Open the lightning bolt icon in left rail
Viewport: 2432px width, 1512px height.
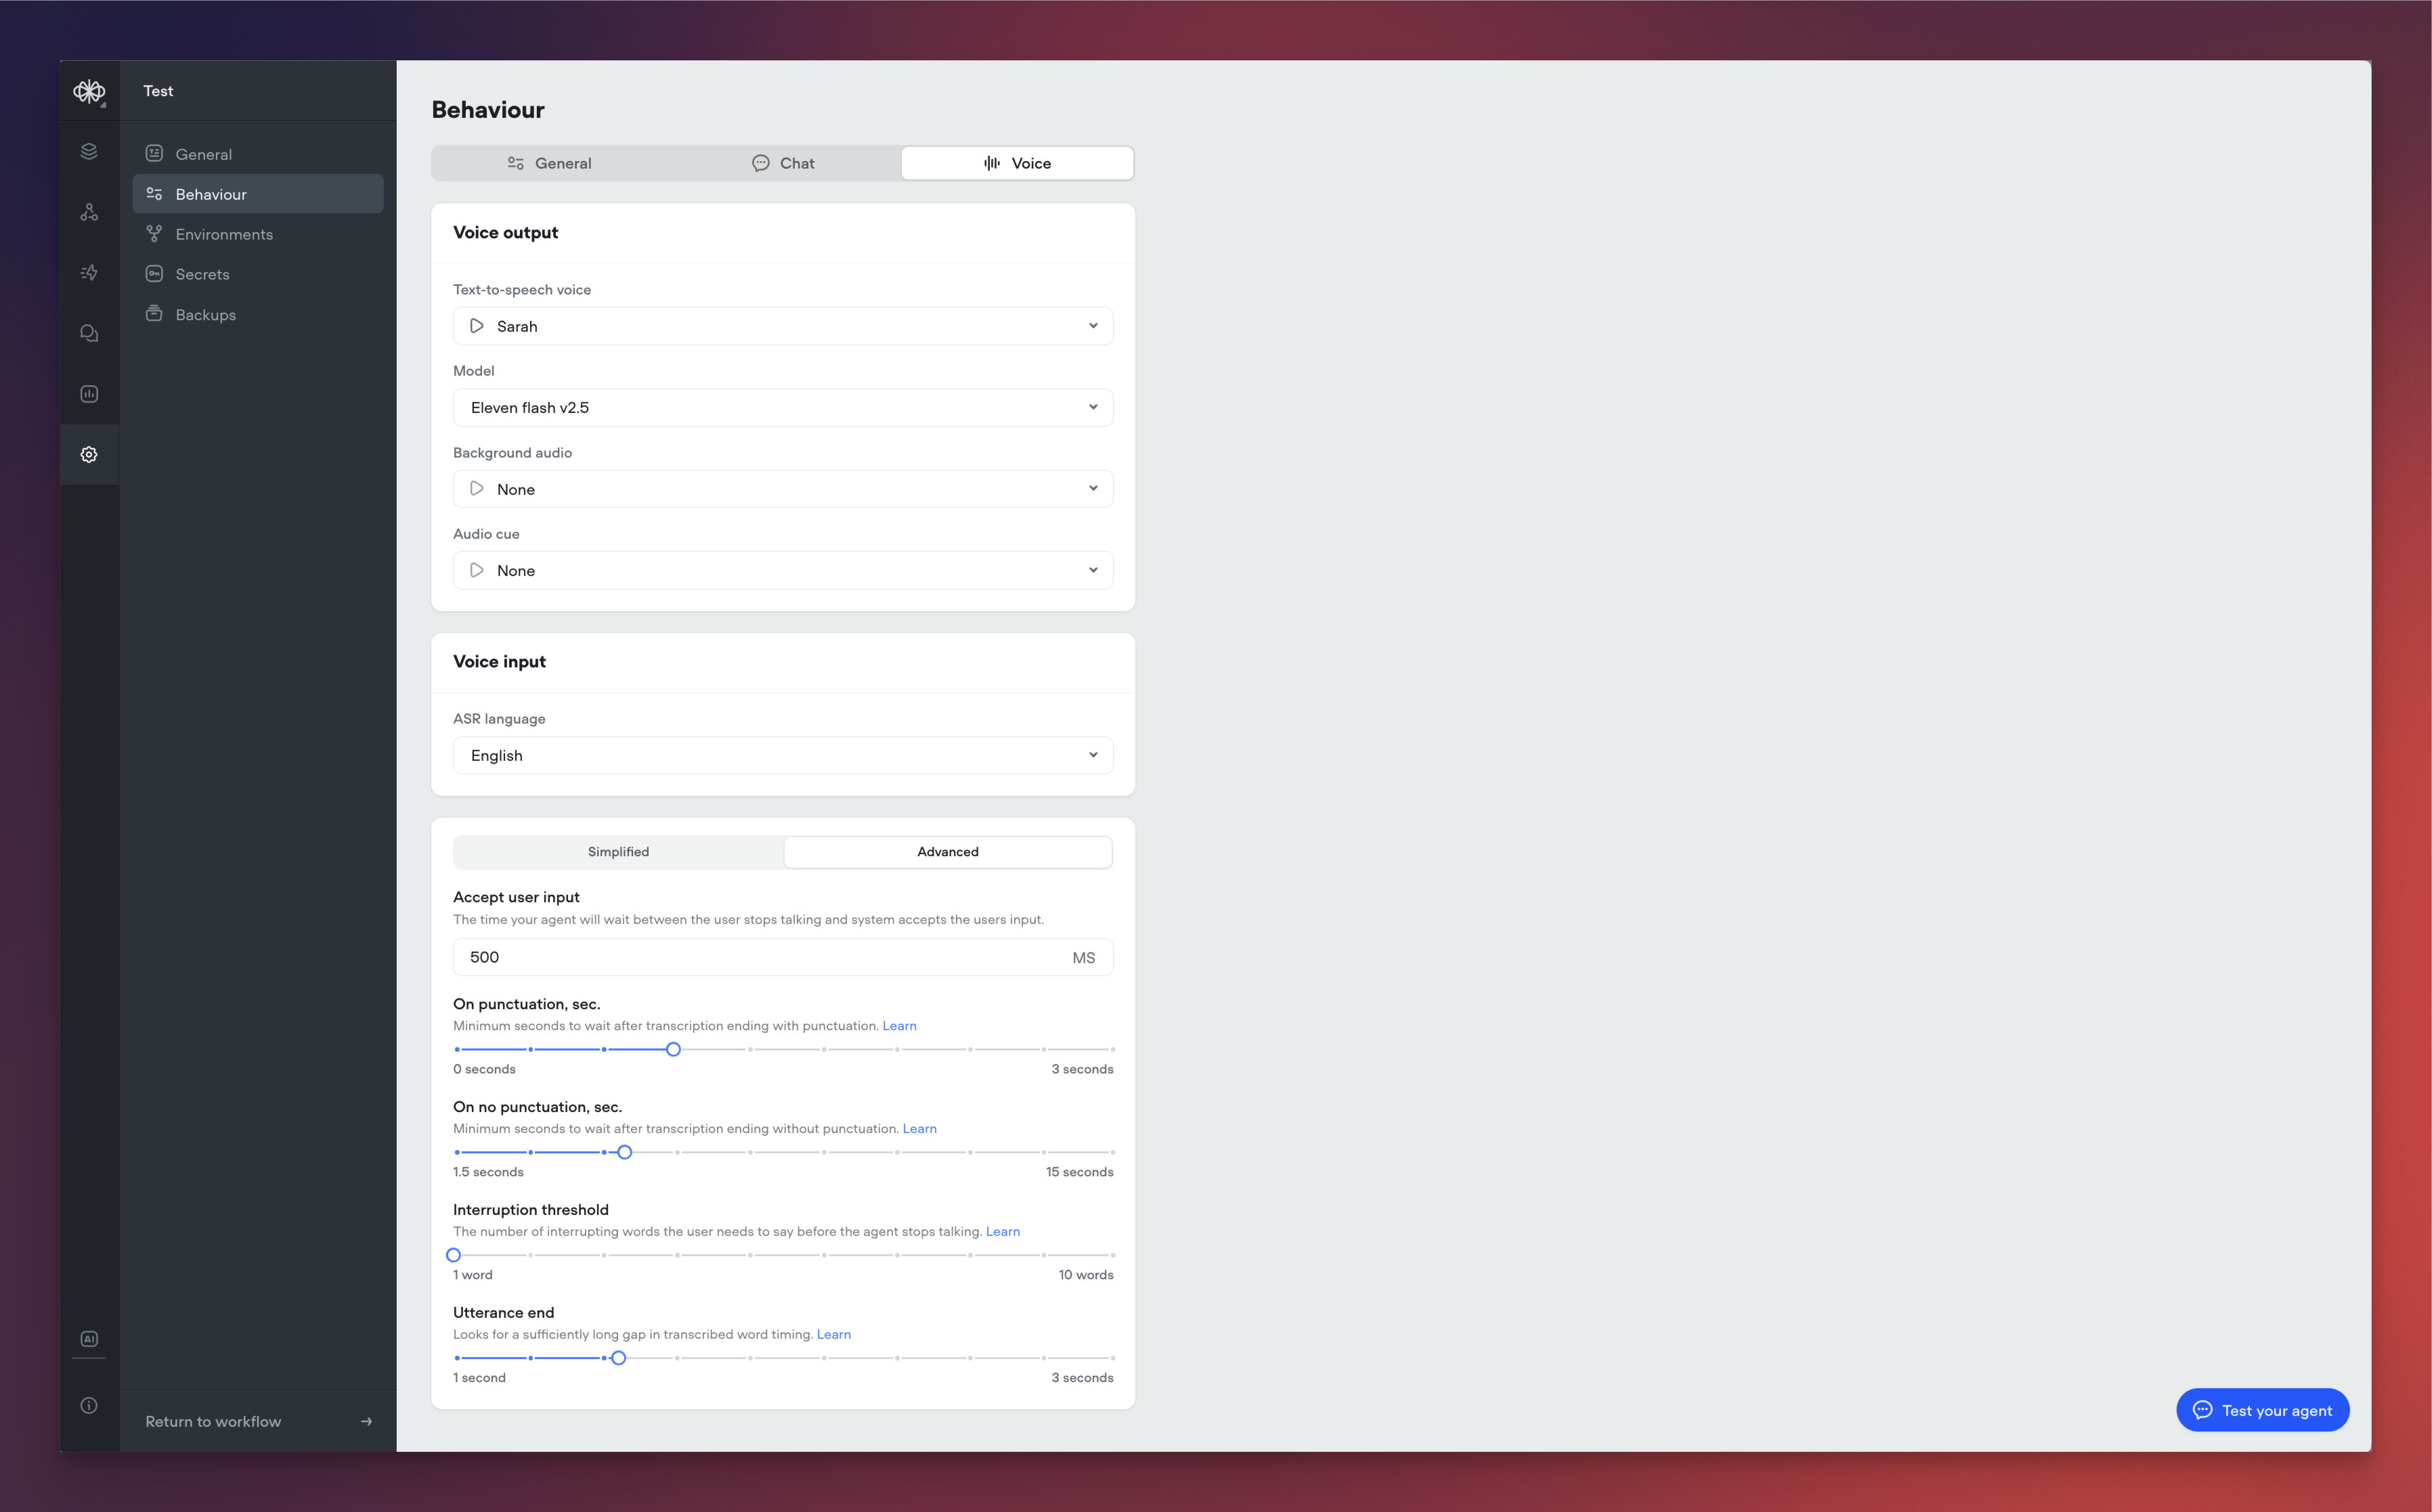pyautogui.click(x=89, y=272)
